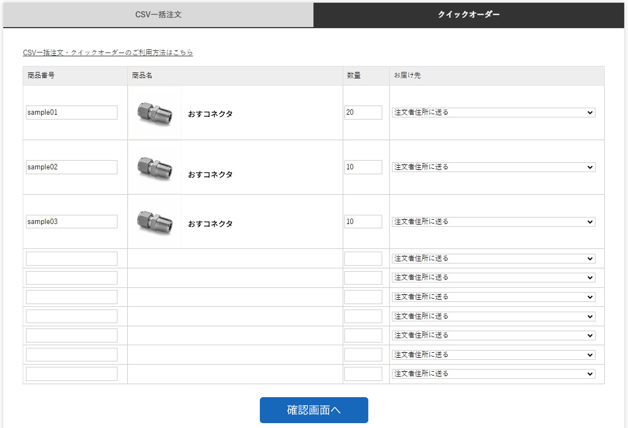The height and width of the screenshot is (428, 628).
Task: Expand the お届け先 dropdown in the last row
Action: click(493, 374)
